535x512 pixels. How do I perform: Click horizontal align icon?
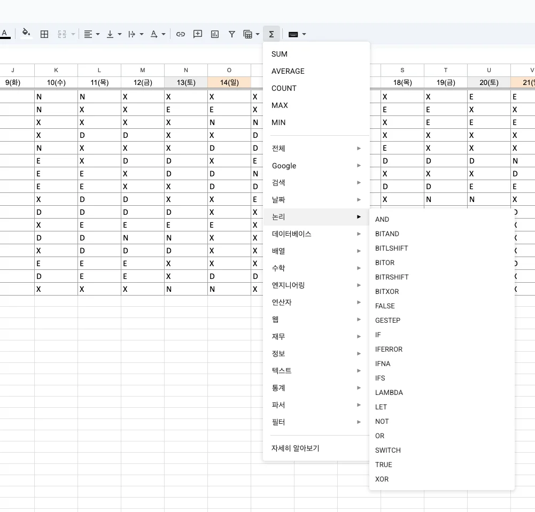point(88,34)
